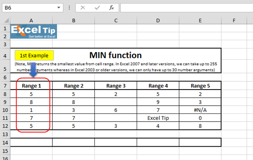This screenshot has width=253, height=160.
Task: Select empty cell A14 under Range 1
Action: 32,143
